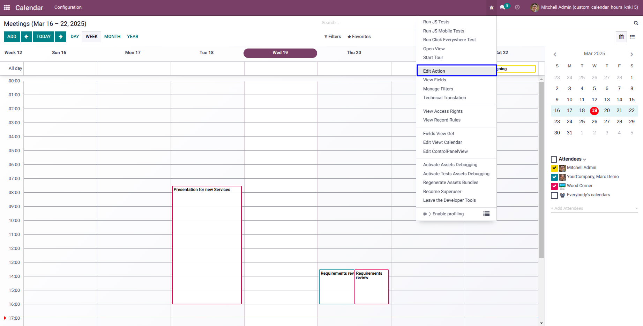Go to next week arrow
This screenshot has height=326, width=643.
(60, 37)
